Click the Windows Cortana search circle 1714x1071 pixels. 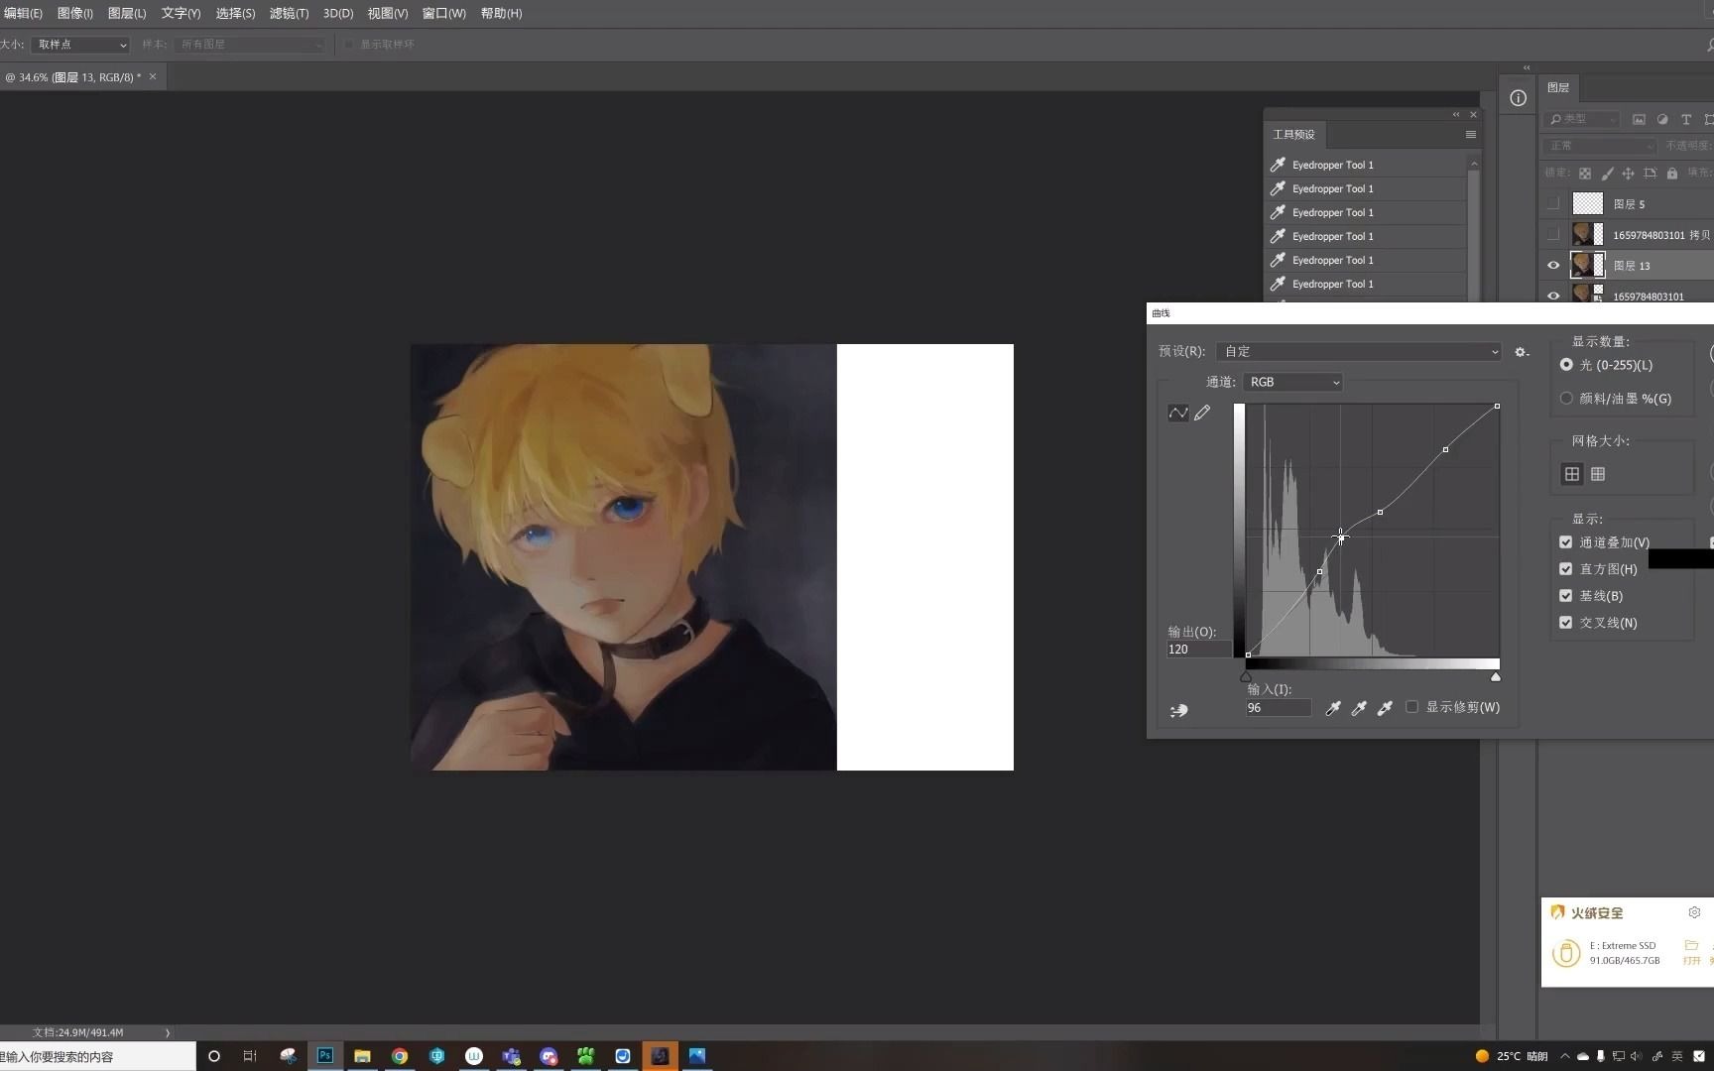tap(213, 1056)
